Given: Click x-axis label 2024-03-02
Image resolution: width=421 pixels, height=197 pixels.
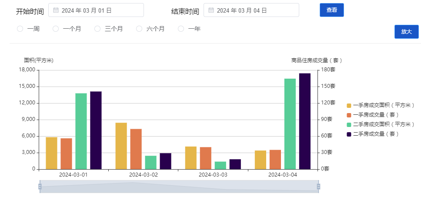Looking at the screenshot, I should [144, 175].
